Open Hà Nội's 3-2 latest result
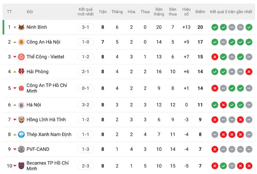This screenshot has height=174, width=257. (85, 105)
